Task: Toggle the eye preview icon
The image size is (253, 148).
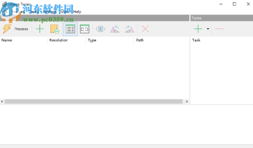Action: coord(100,29)
